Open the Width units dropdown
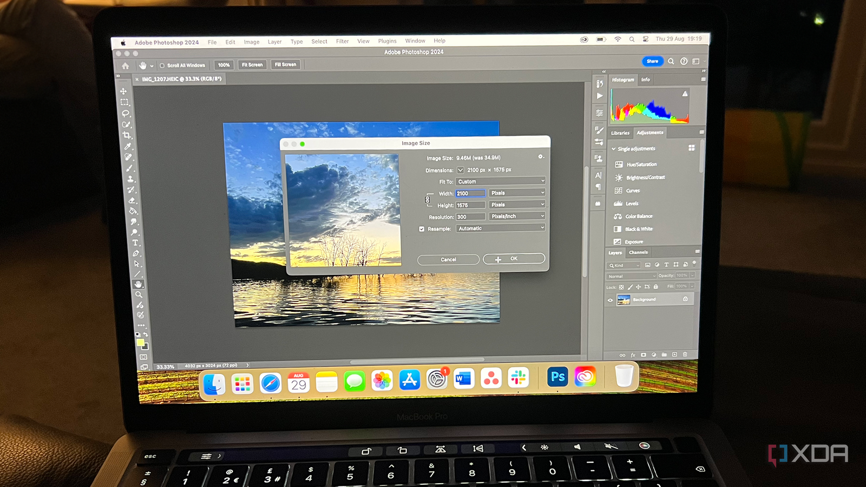 (x=516, y=193)
